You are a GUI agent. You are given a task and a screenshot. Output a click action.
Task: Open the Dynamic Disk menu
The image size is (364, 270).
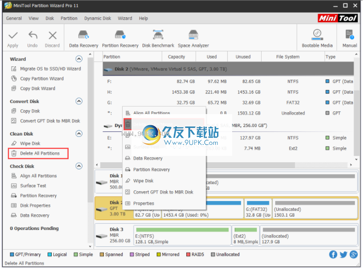[x=98, y=18]
